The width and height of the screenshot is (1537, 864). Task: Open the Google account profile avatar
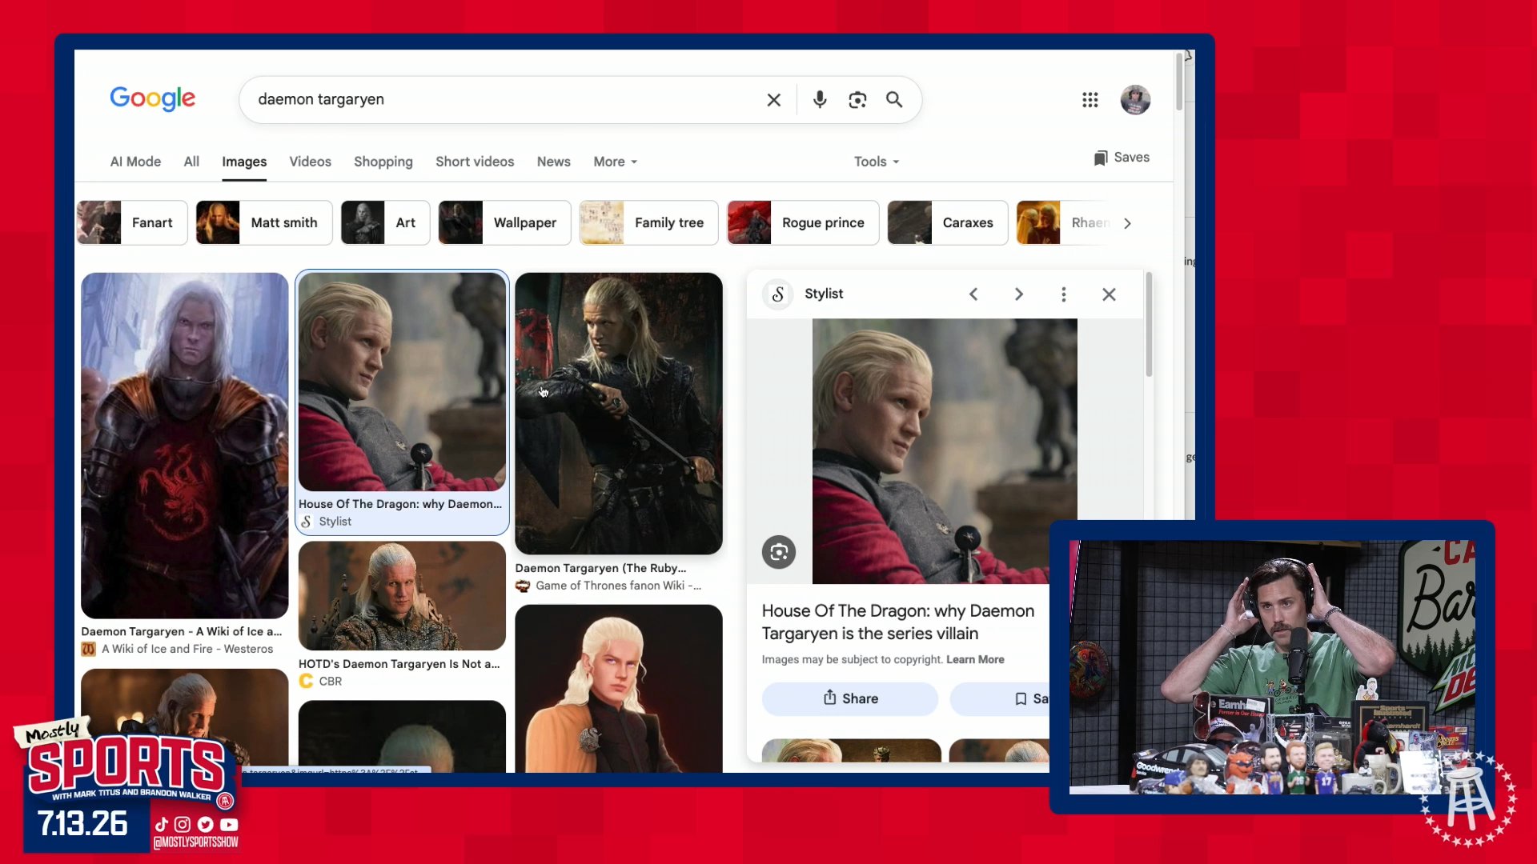coord(1135,100)
